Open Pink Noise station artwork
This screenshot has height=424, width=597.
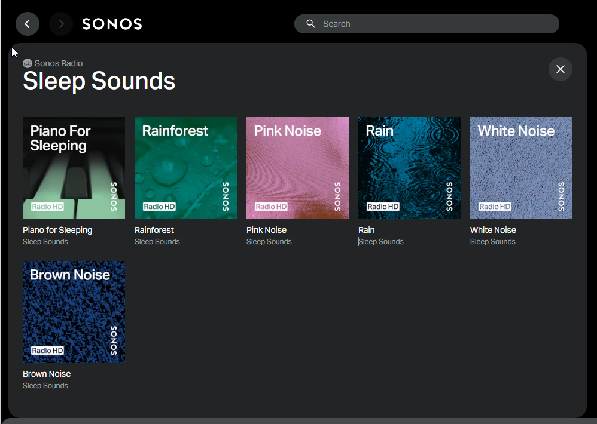[x=297, y=168]
